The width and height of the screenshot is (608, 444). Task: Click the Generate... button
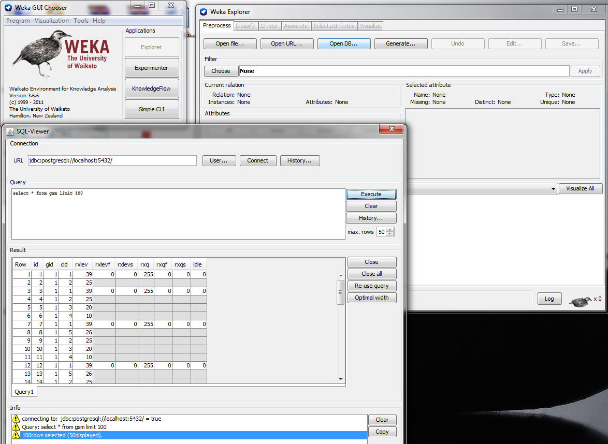click(400, 44)
